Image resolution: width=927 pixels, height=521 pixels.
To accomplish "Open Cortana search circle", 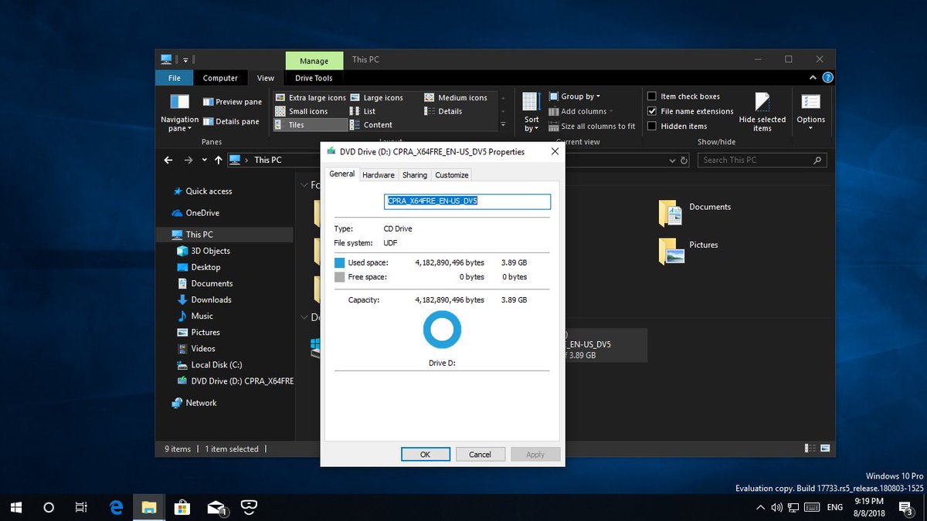I will pos(49,507).
